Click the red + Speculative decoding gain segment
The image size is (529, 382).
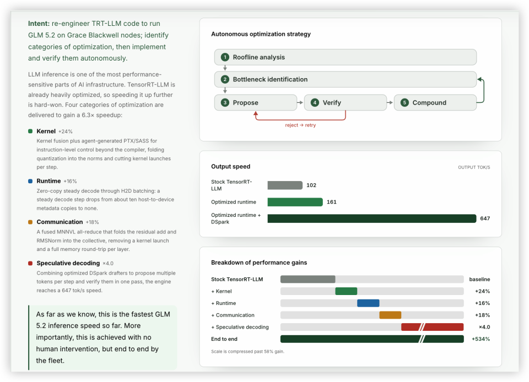[432, 327]
